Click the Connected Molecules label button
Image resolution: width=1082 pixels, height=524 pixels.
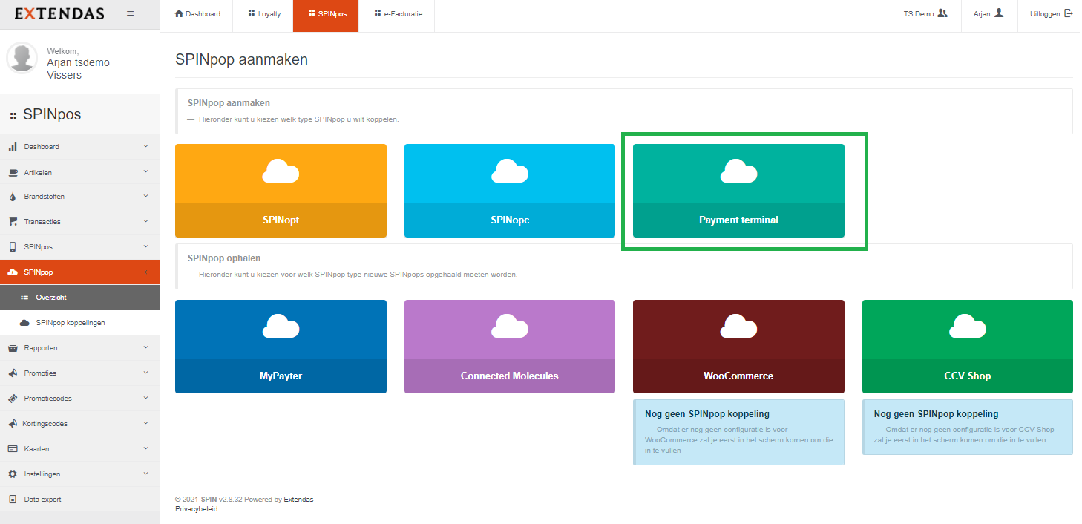coord(510,376)
